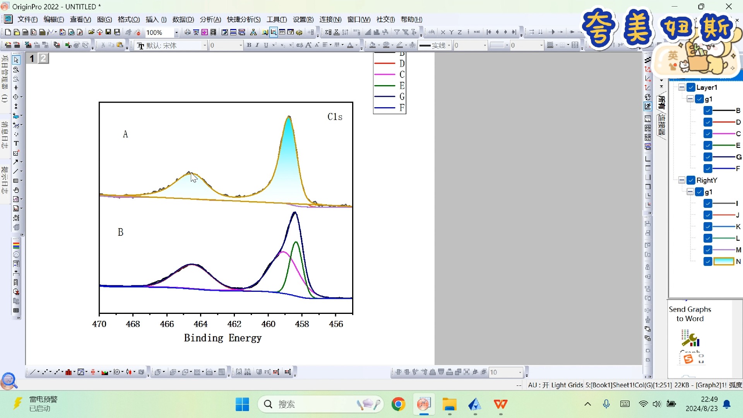This screenshot has height=418, width=743.
Task: Select the Arrow drawing tool
Action: coord(16,162)
